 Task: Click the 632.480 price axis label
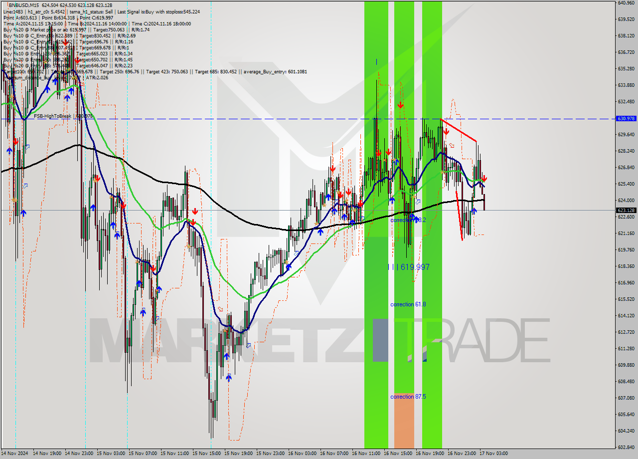click(x=626, y=101)
